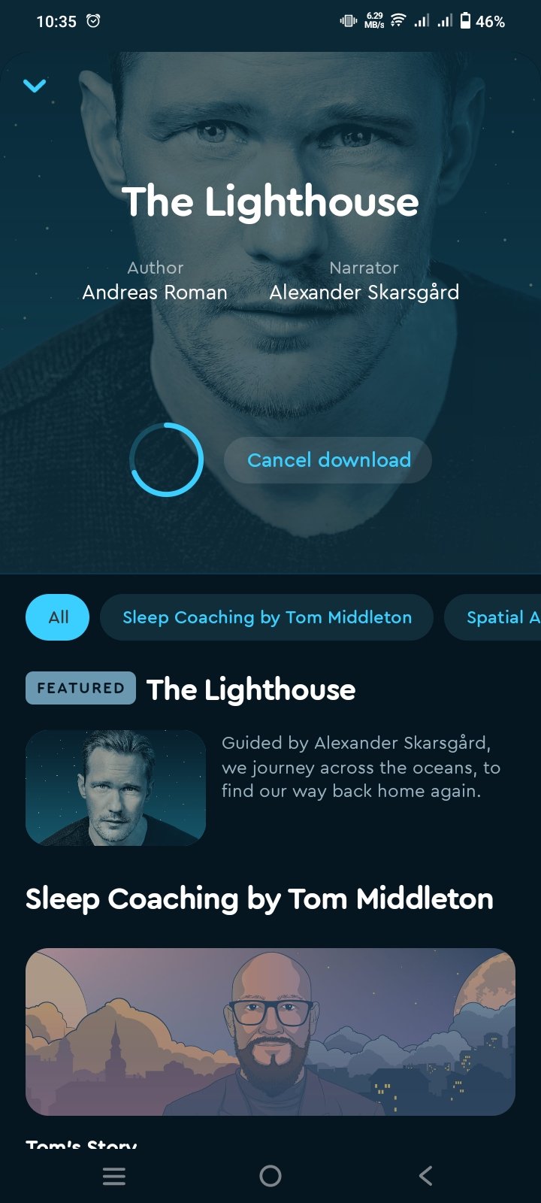
Task: Tap the circular download progress indicator
Action: coord(166,459)
